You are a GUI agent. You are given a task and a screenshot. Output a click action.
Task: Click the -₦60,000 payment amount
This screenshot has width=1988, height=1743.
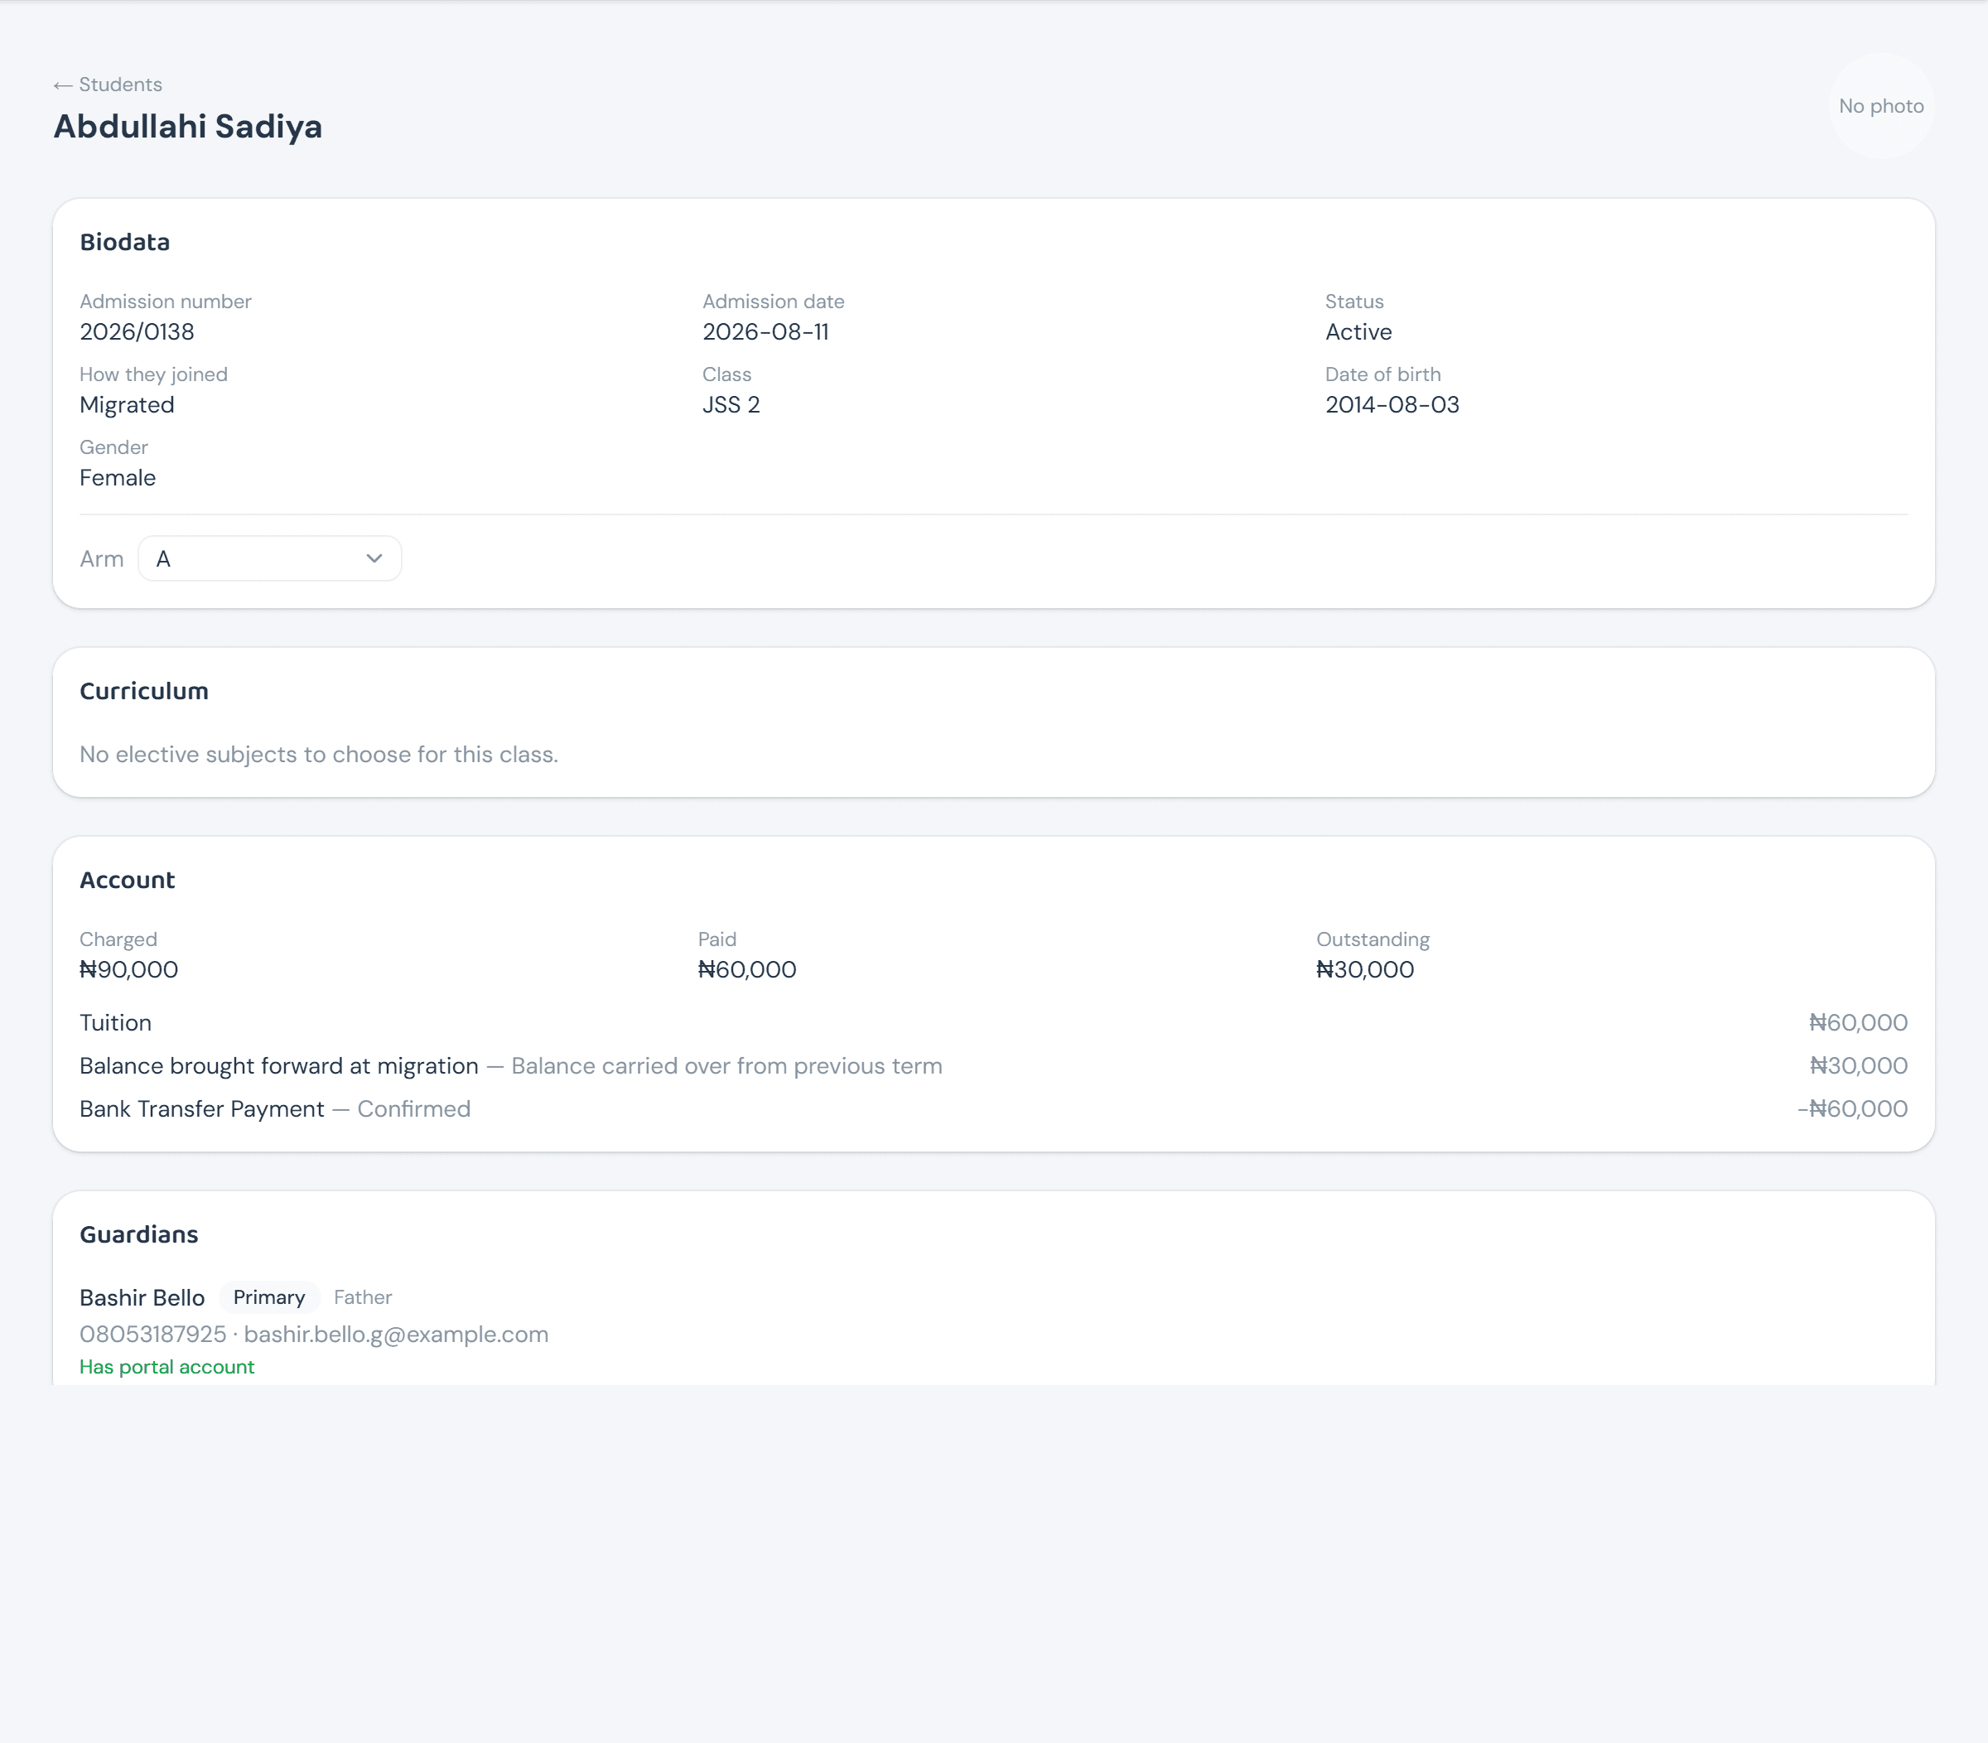[1852, 1108]
